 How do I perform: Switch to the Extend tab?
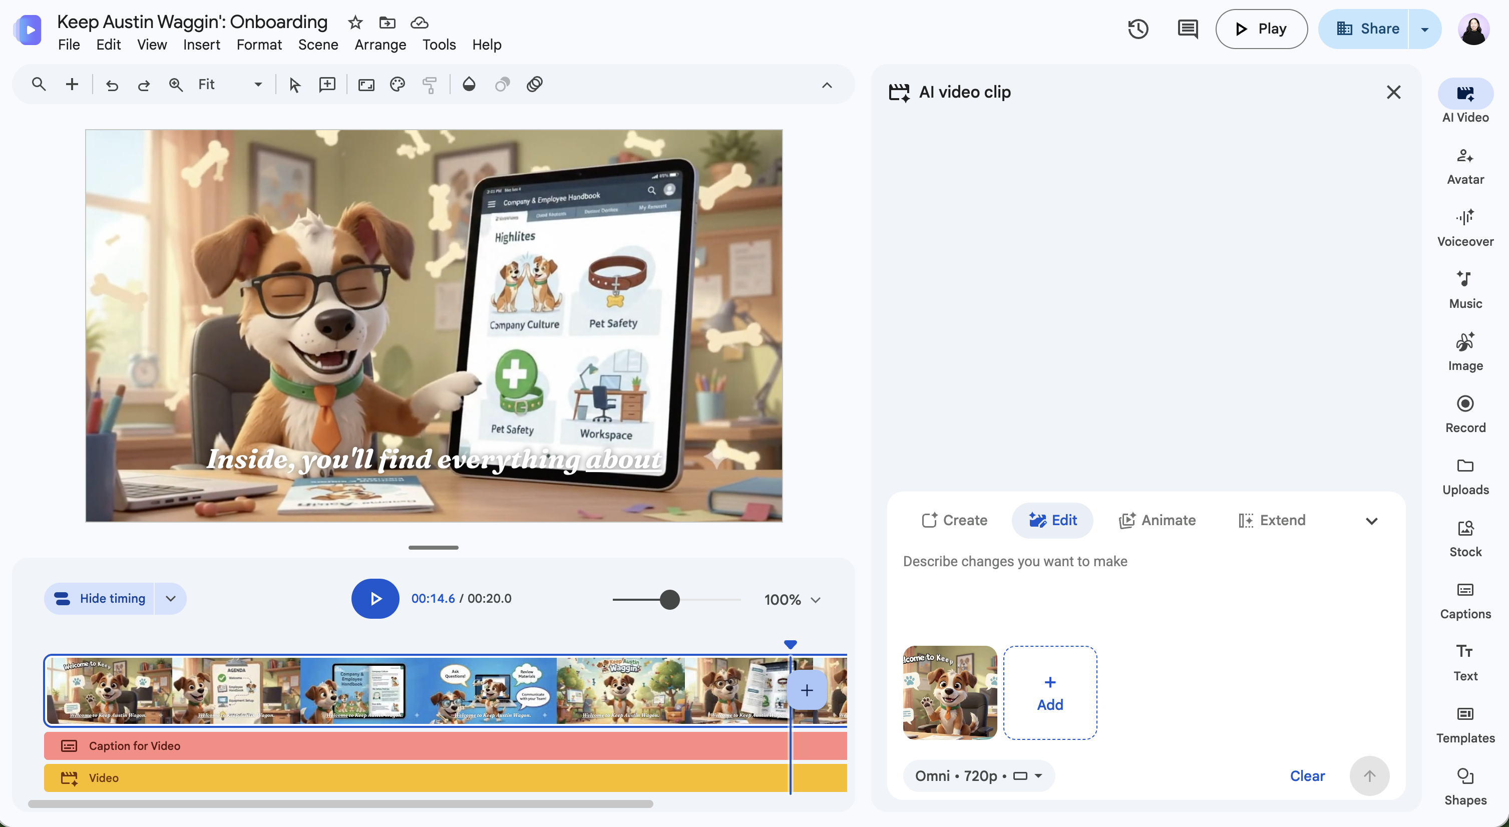pos(1272,520)
